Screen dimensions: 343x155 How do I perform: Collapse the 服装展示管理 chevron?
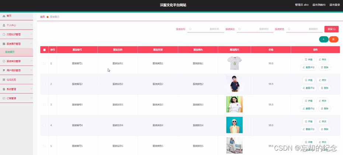point(31,44)
